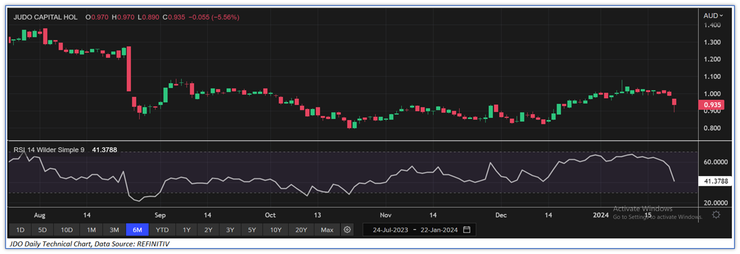The height and width of the screenshot is (254, 740).
Task: Click the 0.935 current price label
Action: (712, 105)
